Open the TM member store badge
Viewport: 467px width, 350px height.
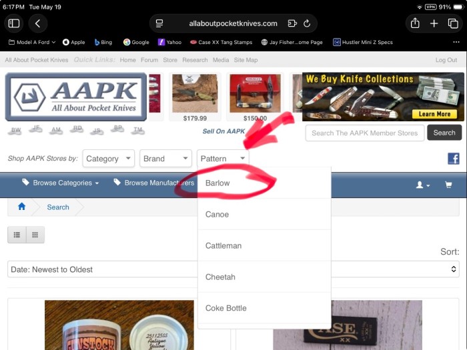(137, 130)
